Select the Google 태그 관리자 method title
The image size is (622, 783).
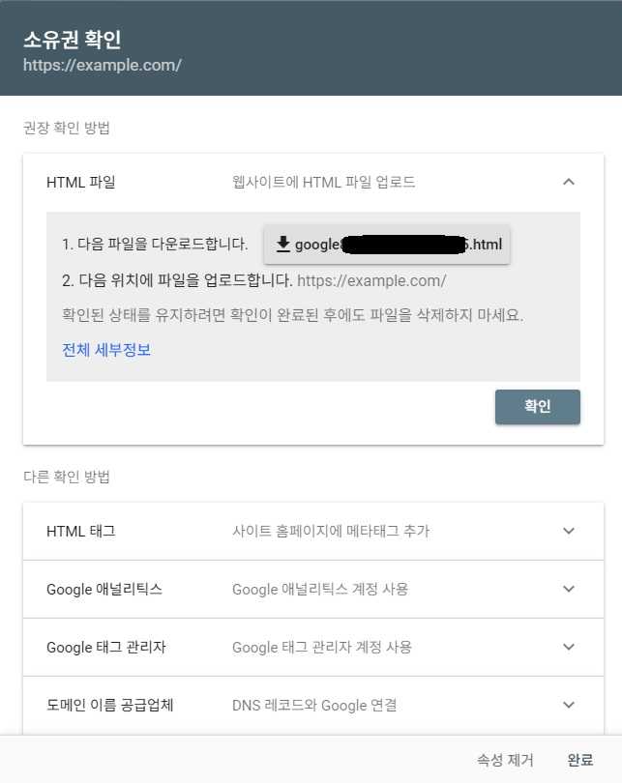tap(106, 647)
